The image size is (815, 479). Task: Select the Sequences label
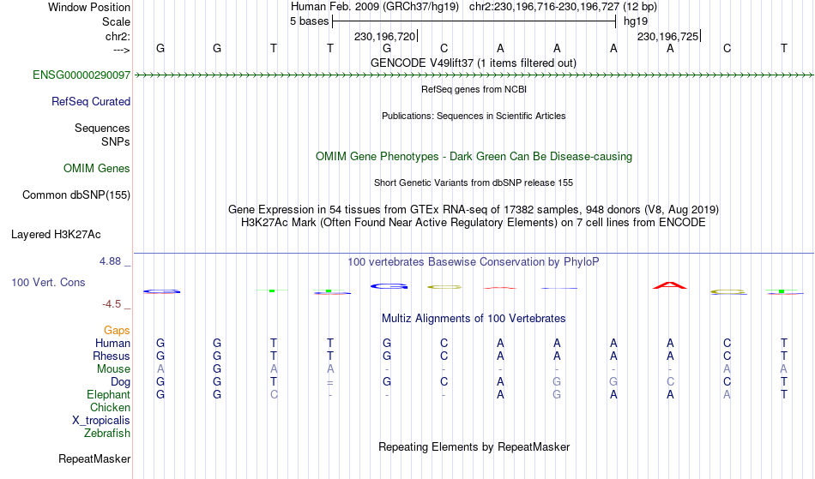102,129
